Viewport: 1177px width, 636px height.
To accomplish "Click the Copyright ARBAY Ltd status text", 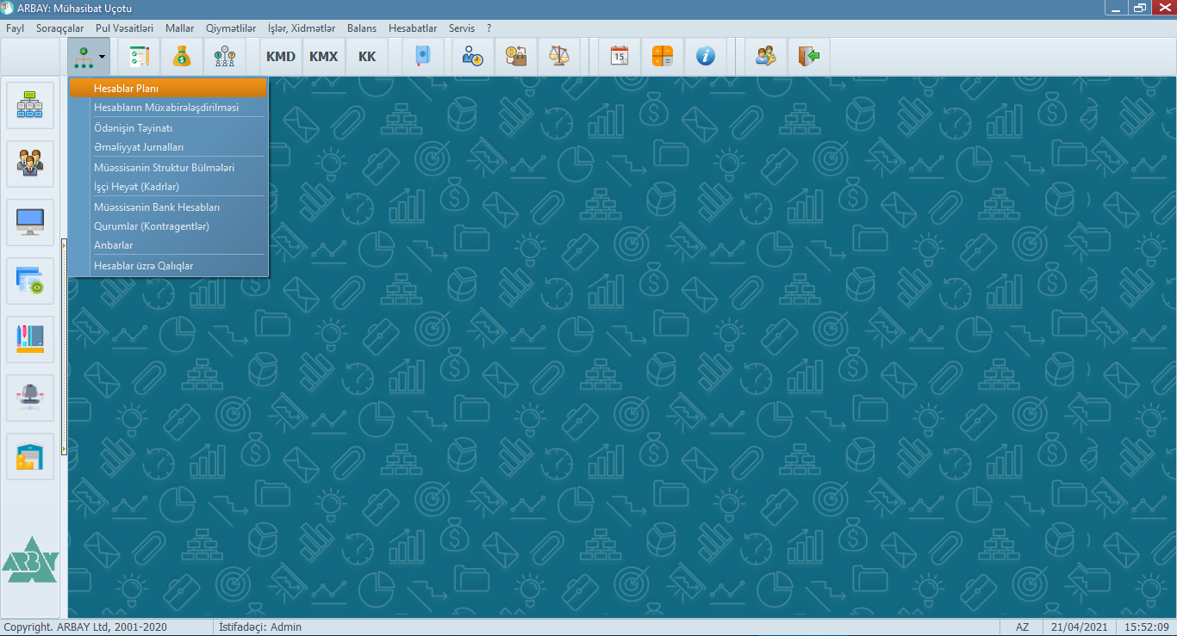I will (x=85, y=627).
